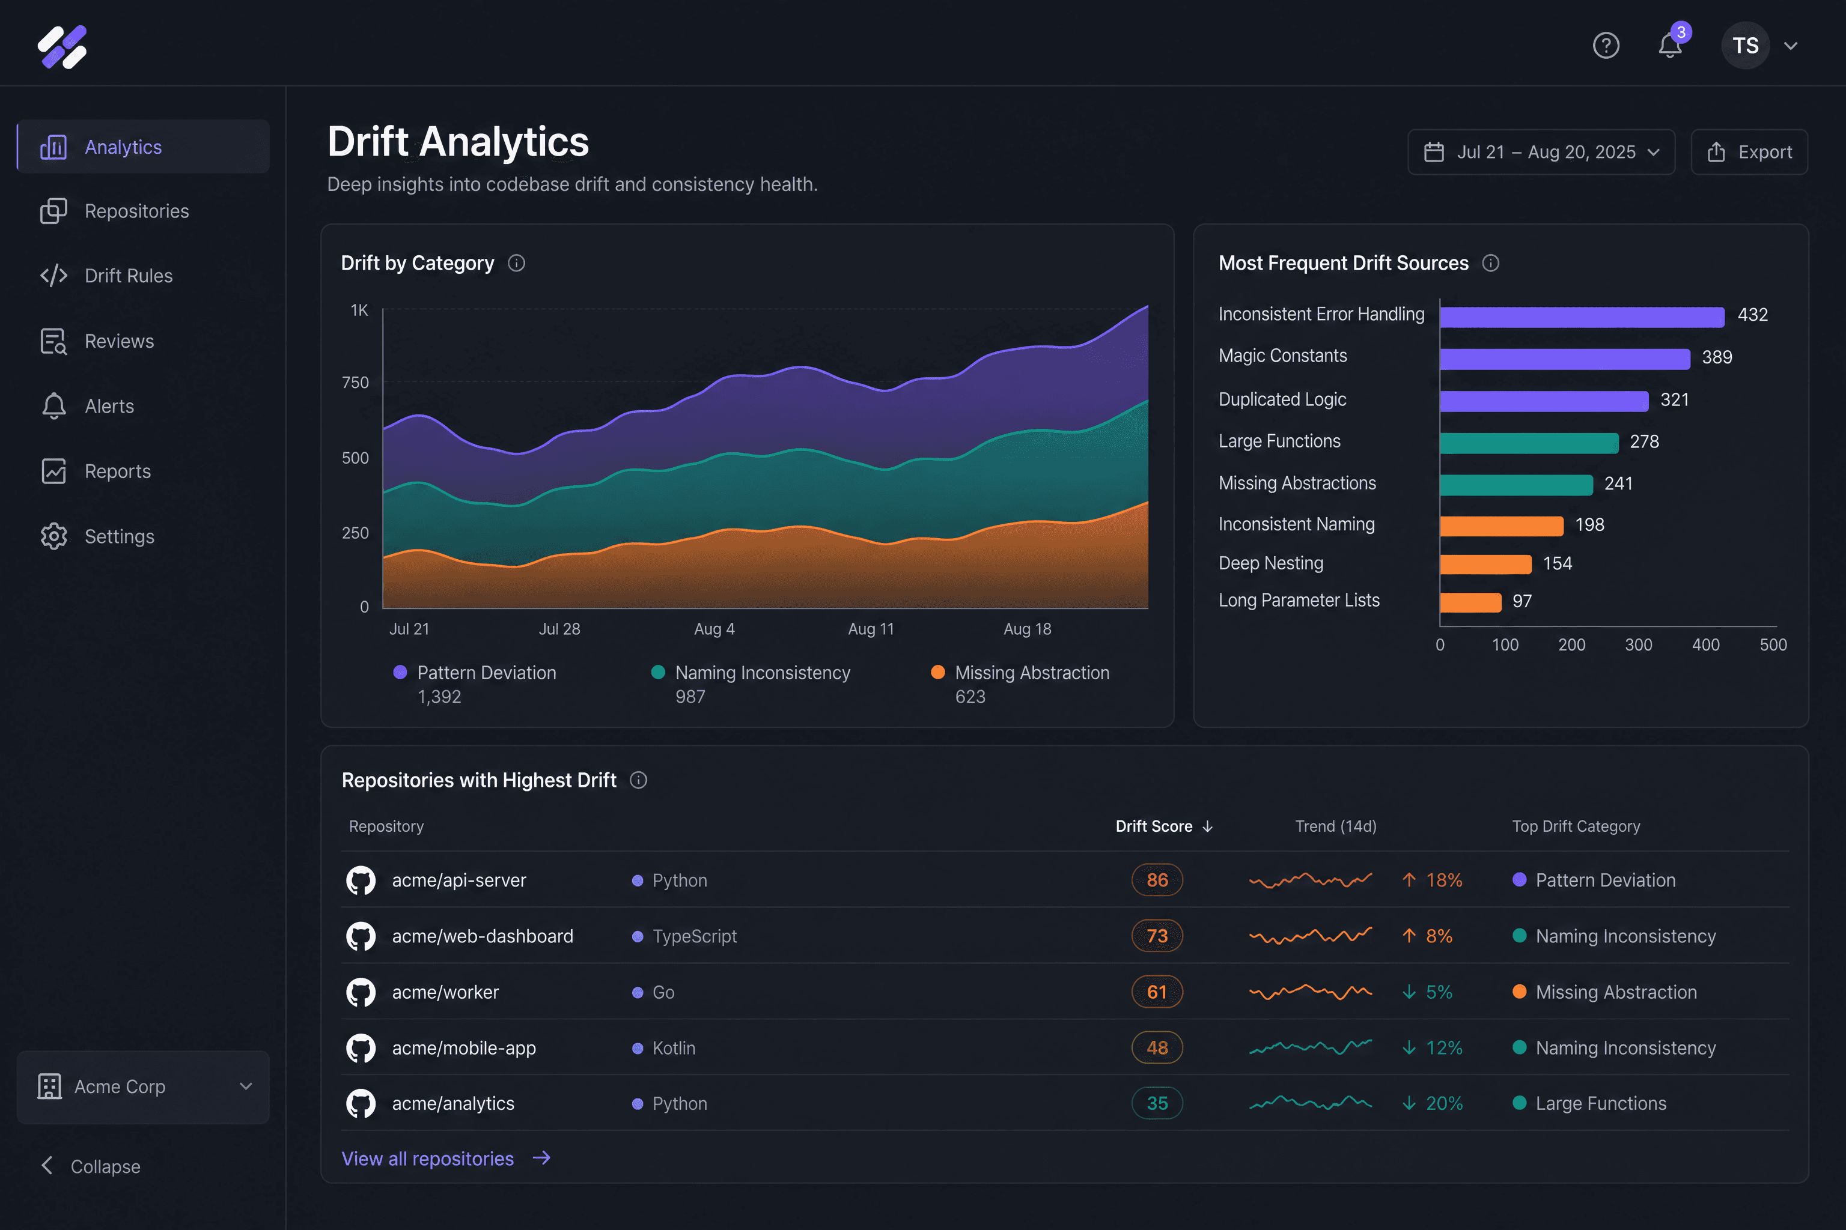Open Settings in the sidebar
Viewport: 1846px width, 1230px height.
click(x=143, y=536)
